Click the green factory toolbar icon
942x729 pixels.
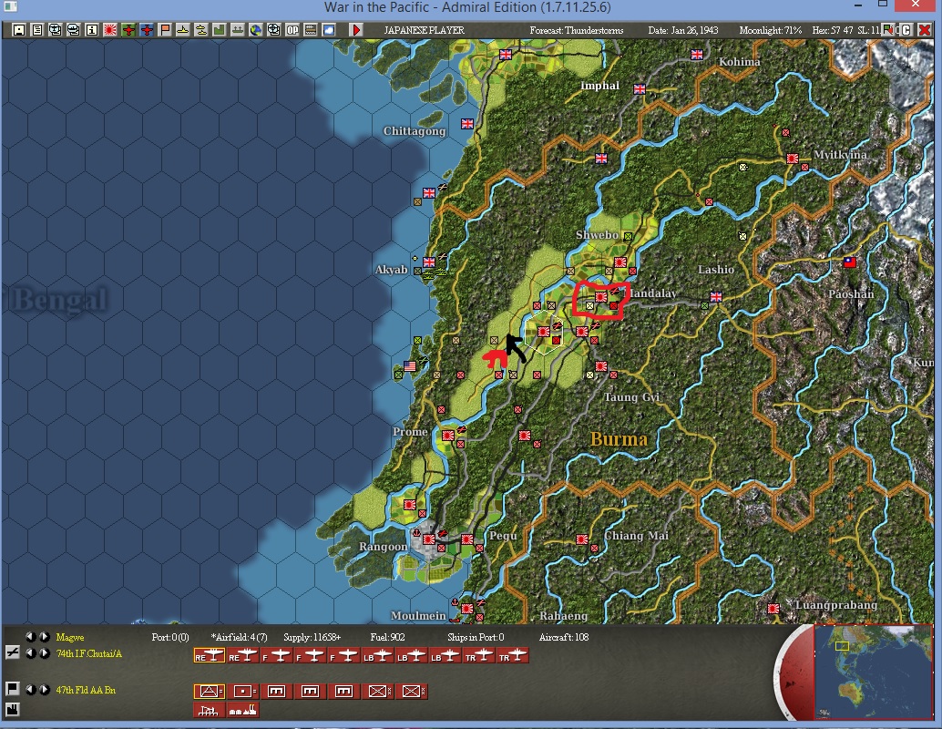coord(220,29)
